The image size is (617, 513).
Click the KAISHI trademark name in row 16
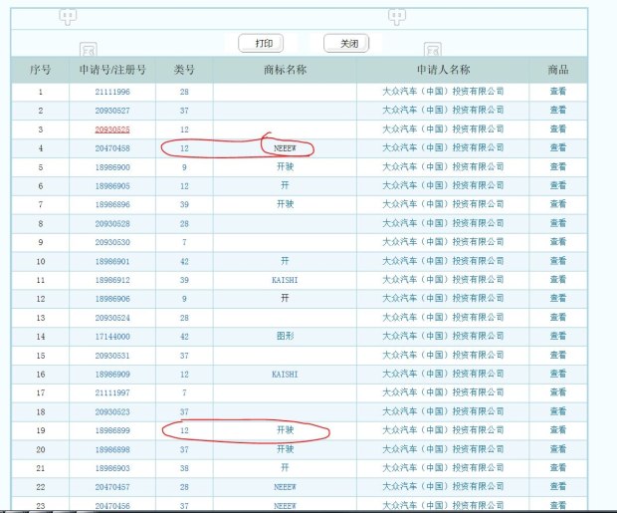pyautogui.click(x=285, y=375)
